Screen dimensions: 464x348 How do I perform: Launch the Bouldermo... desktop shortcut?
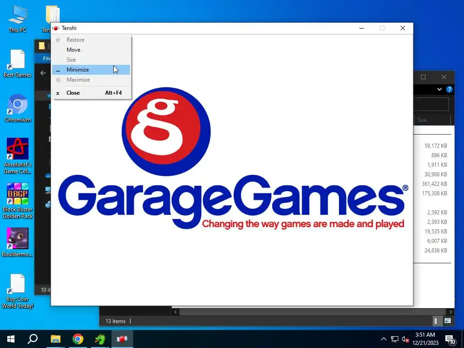(x=18, y=242)
